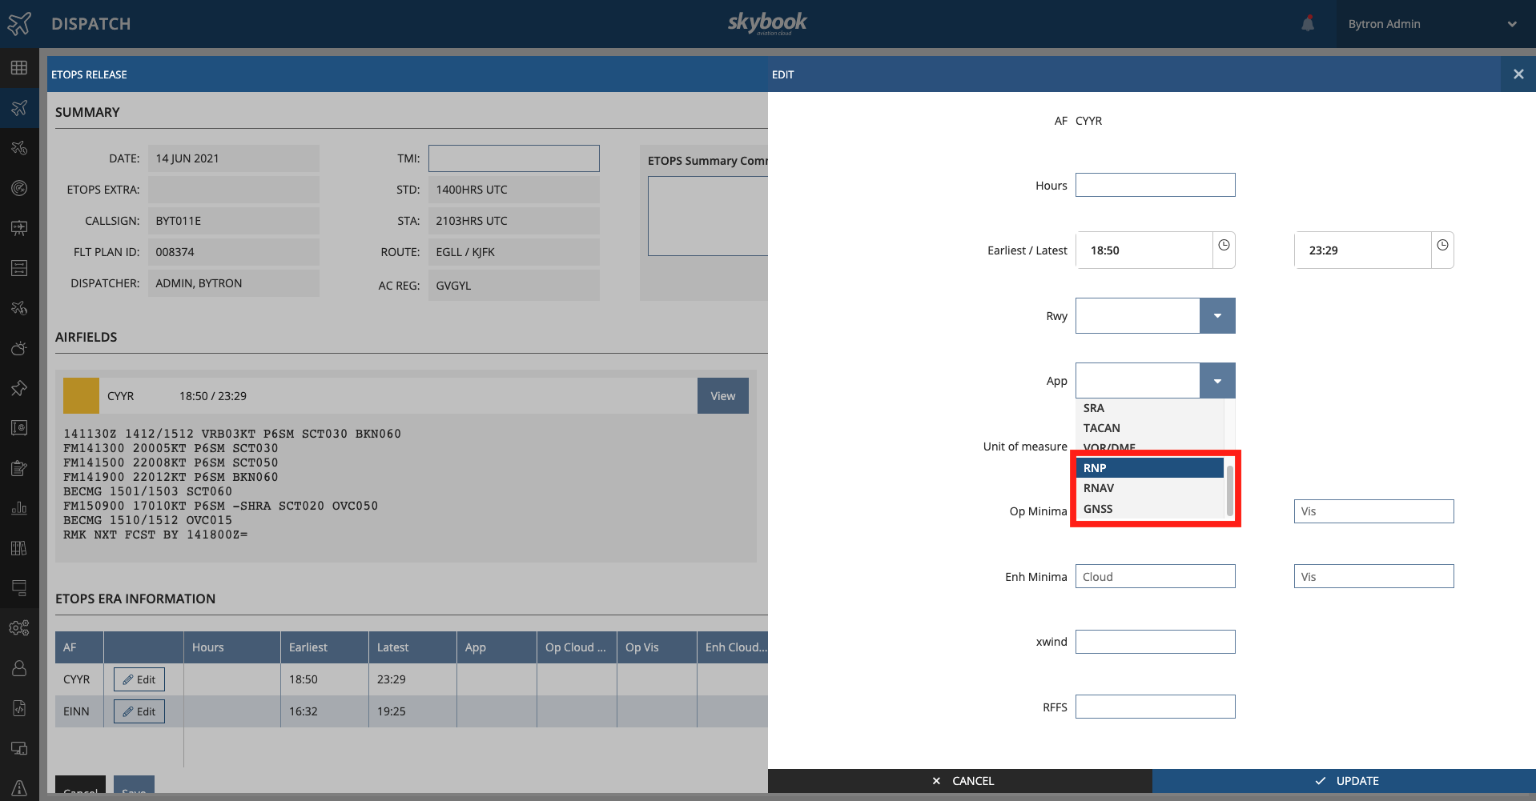This screenshot has width=1536, height=801.
Task: Open the pushpin sidebar icon
Action: (19, 388)
